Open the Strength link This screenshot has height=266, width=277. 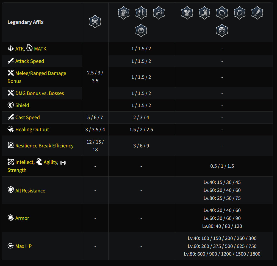coord(17,170)
